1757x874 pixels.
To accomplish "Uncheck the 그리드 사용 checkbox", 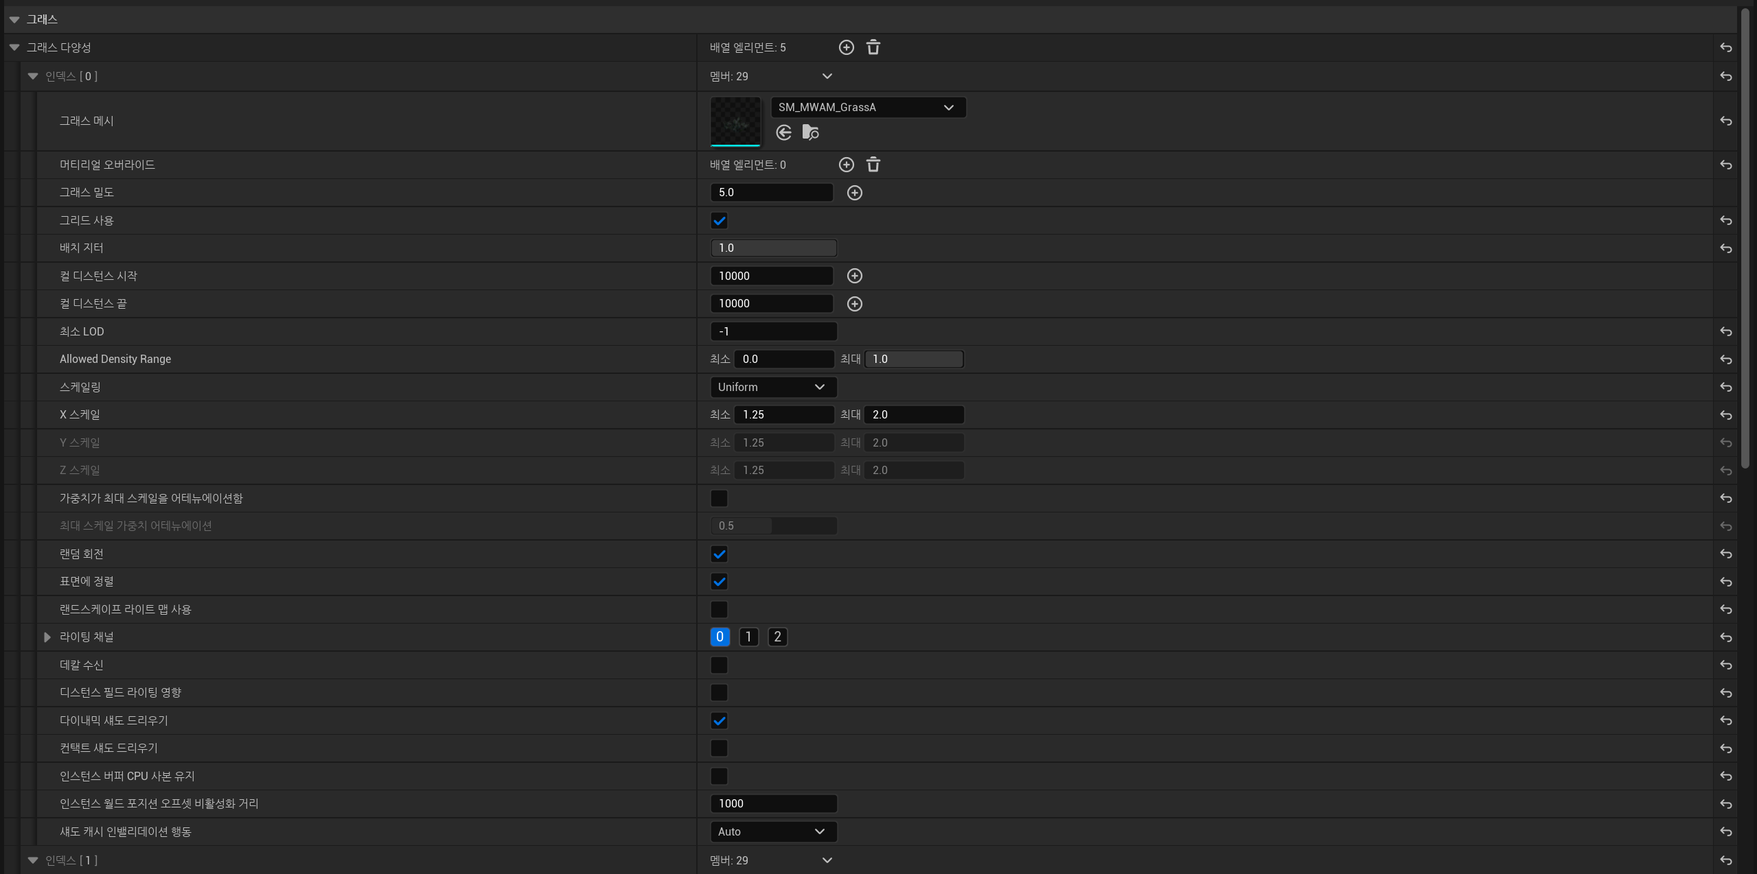I will [719, 221].
